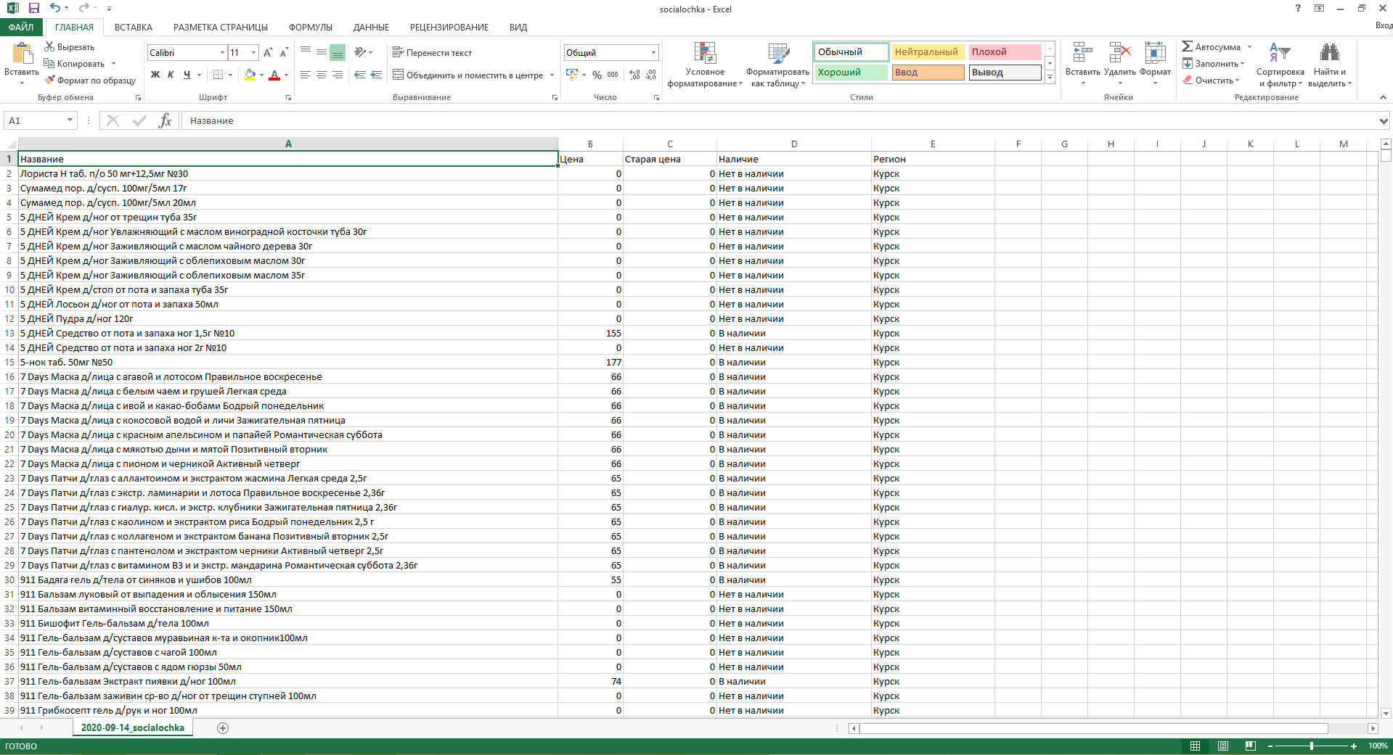Viewport: 1393px width, 755px height.
Task: Click zoom slider in status bar
Action: coord(1311,746)
